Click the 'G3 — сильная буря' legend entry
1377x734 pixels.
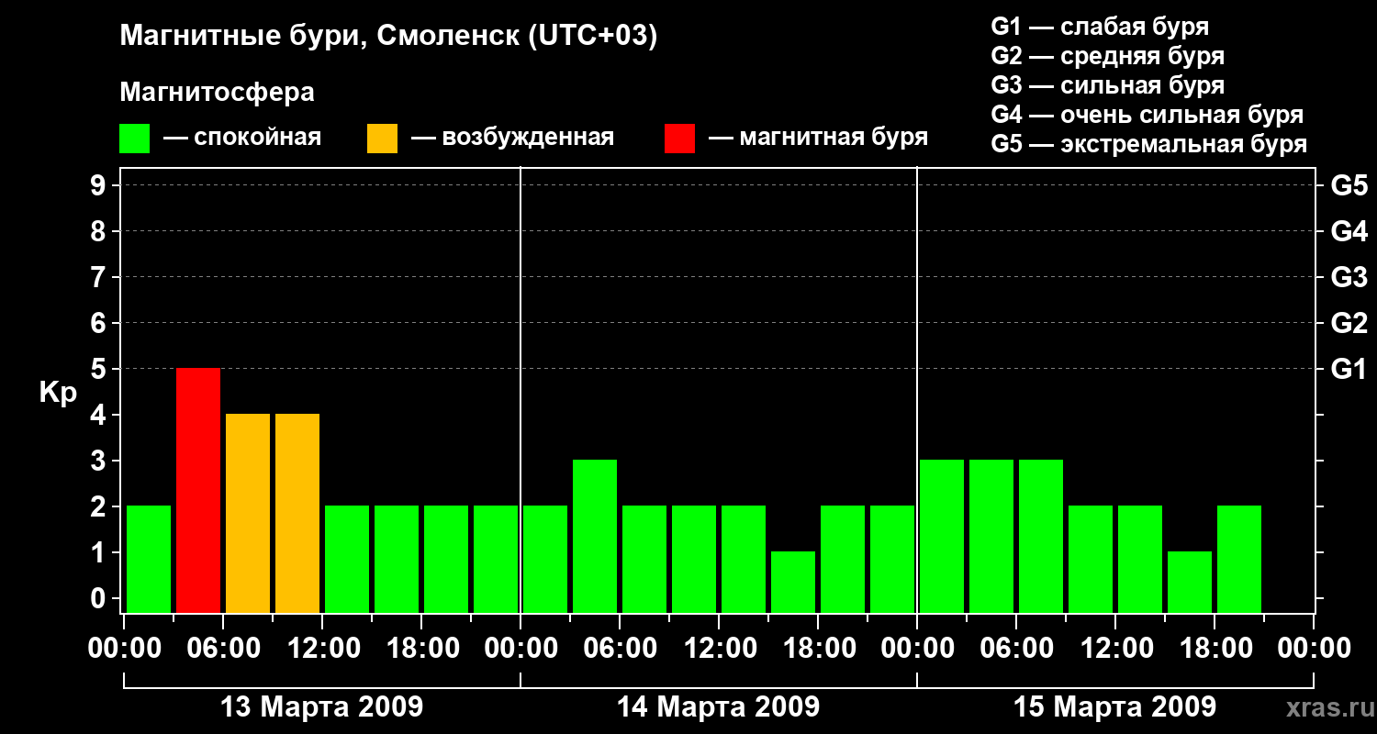[1107, 85]
